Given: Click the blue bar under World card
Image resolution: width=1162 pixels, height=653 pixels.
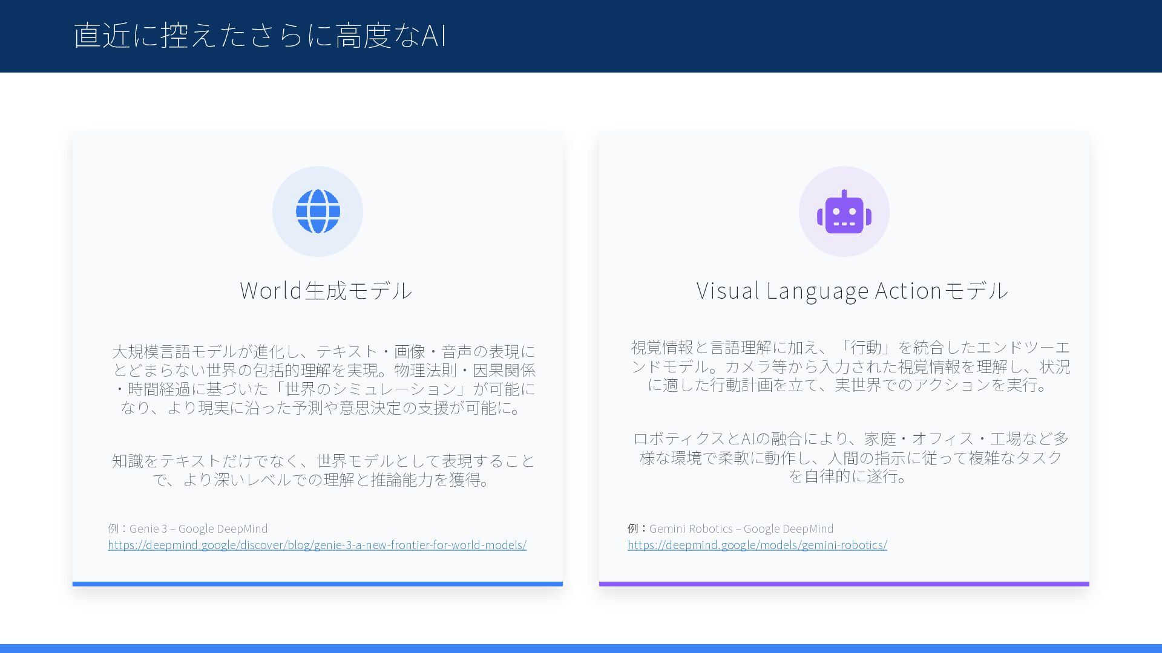Looking at the screenshot, I should (x=317, y=584).
